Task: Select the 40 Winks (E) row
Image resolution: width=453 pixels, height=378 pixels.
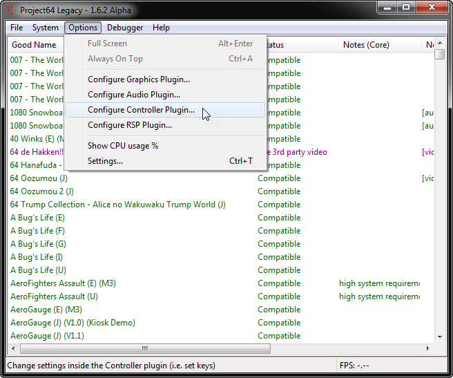Action: tap(37, 139)
